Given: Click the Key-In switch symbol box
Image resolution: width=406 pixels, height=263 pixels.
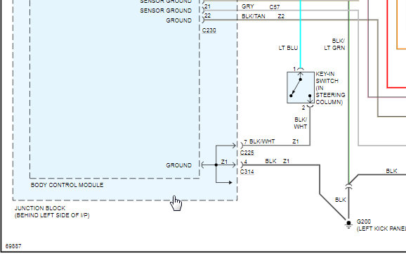Looking at the screenshot, I should pos(301,88).
